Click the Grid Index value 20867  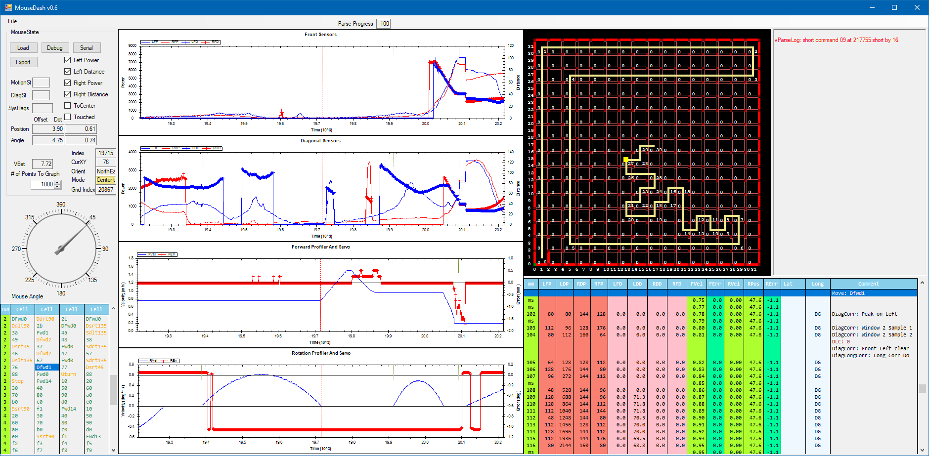click(106, 190)
